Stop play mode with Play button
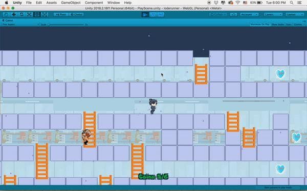This screenshot has height=191, width=307. point(145,14)
